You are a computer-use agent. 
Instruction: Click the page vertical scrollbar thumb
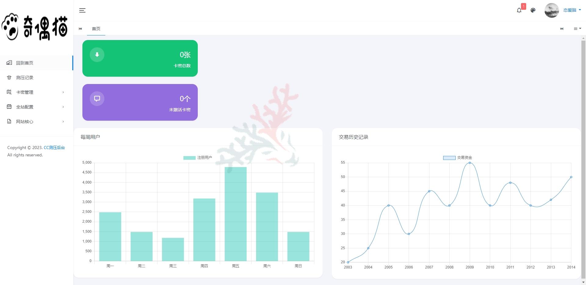[584, 159]
